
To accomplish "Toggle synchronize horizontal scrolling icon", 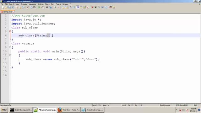I will (x=66, y=7).
